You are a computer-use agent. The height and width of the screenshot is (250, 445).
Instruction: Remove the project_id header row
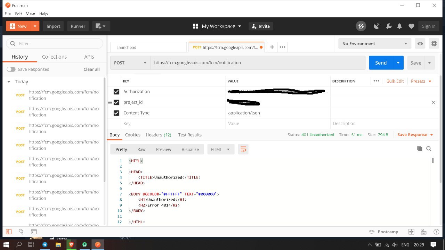coord(433,102)
